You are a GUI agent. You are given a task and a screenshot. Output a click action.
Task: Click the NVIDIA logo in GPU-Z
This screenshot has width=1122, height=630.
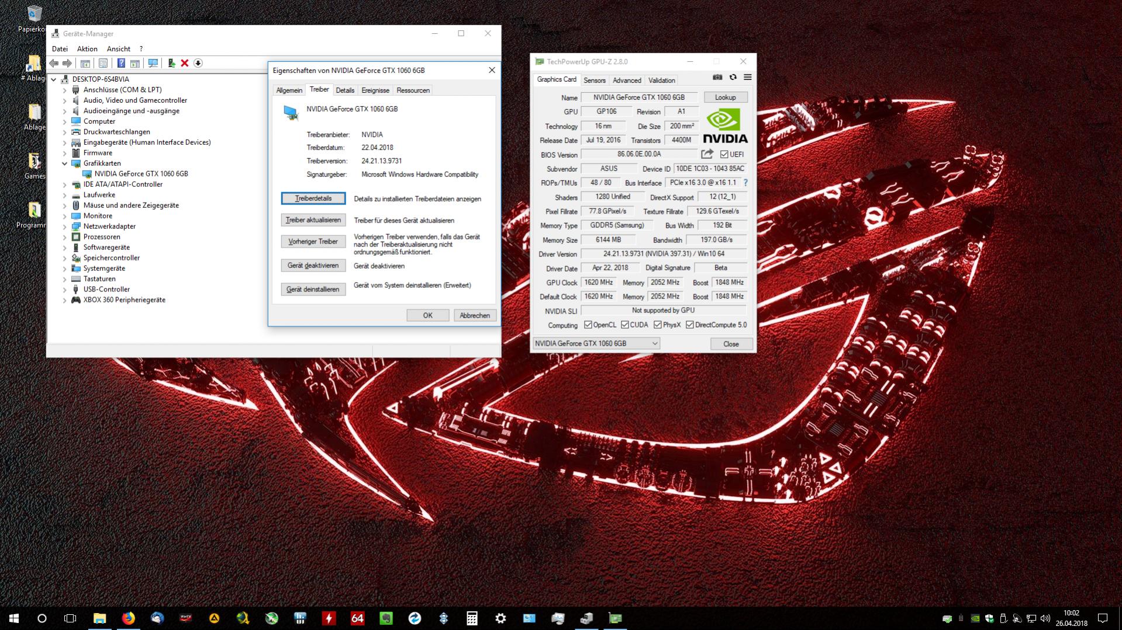tap(725, 126)
